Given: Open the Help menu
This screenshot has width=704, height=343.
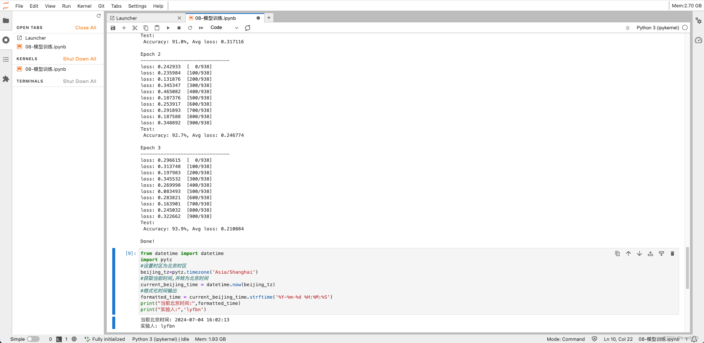Looking at the screenshot, I should (x=158, y=6).
